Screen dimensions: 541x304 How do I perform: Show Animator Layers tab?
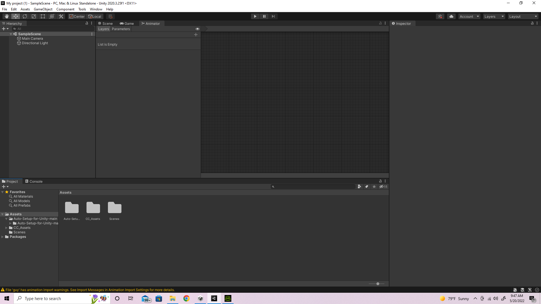pyautogui.click(x=104, y=29)
